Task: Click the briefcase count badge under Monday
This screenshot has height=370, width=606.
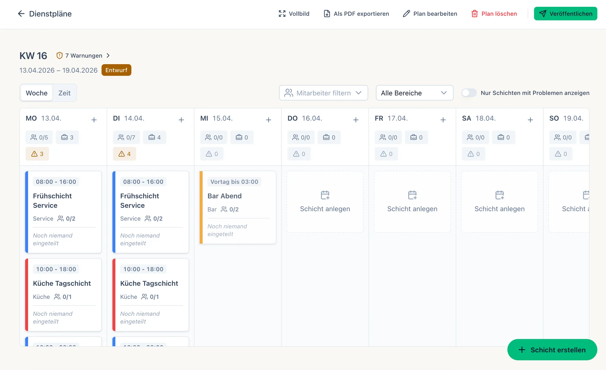Action: pos(67,137)
